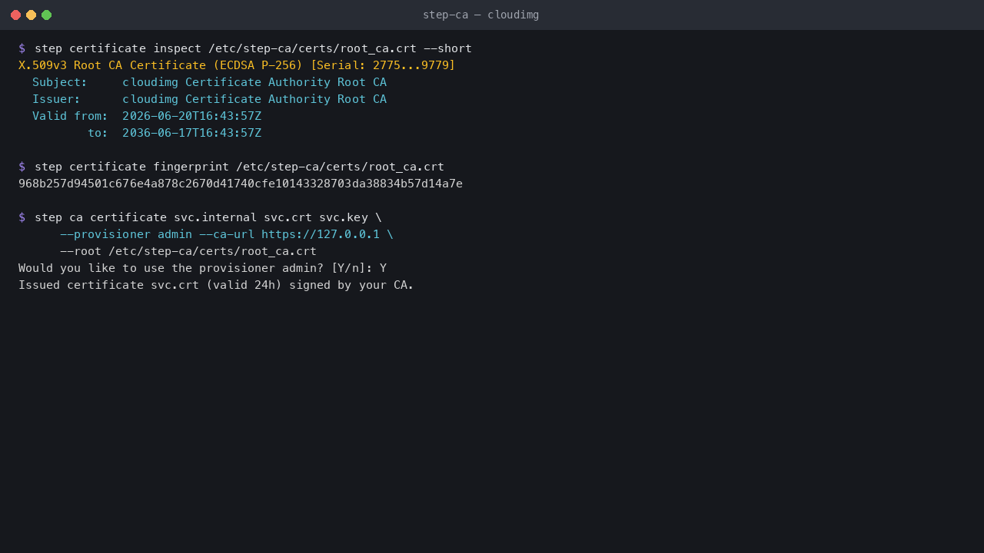The width and height of the screenshot is (984, 553).
Task: Click the https://127.0.0.1 CA URL
Action: coord(321,234)
